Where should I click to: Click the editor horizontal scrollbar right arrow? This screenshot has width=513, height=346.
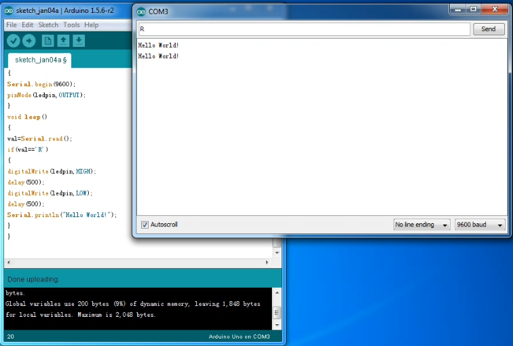[266, 262]
